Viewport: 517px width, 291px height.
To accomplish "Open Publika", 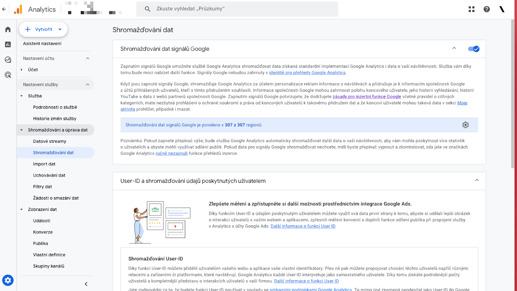I will [x=40, y=244].
